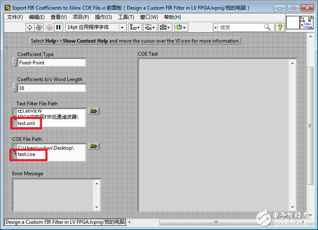Change Coefficient Type with the stepper arrows
318x230 pixels.
(x=15, y=62)
